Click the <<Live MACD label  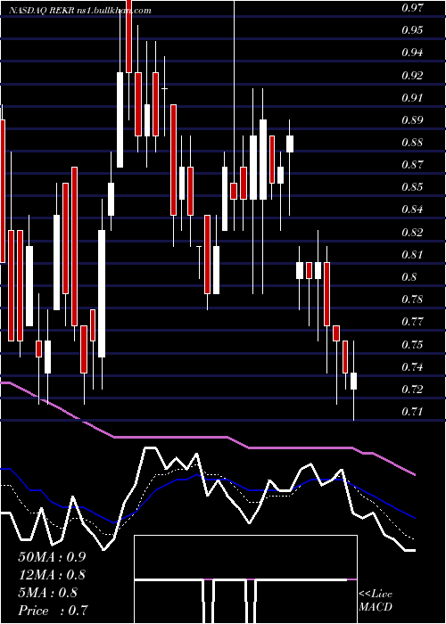pyautogui.click(x=376, y=601)
